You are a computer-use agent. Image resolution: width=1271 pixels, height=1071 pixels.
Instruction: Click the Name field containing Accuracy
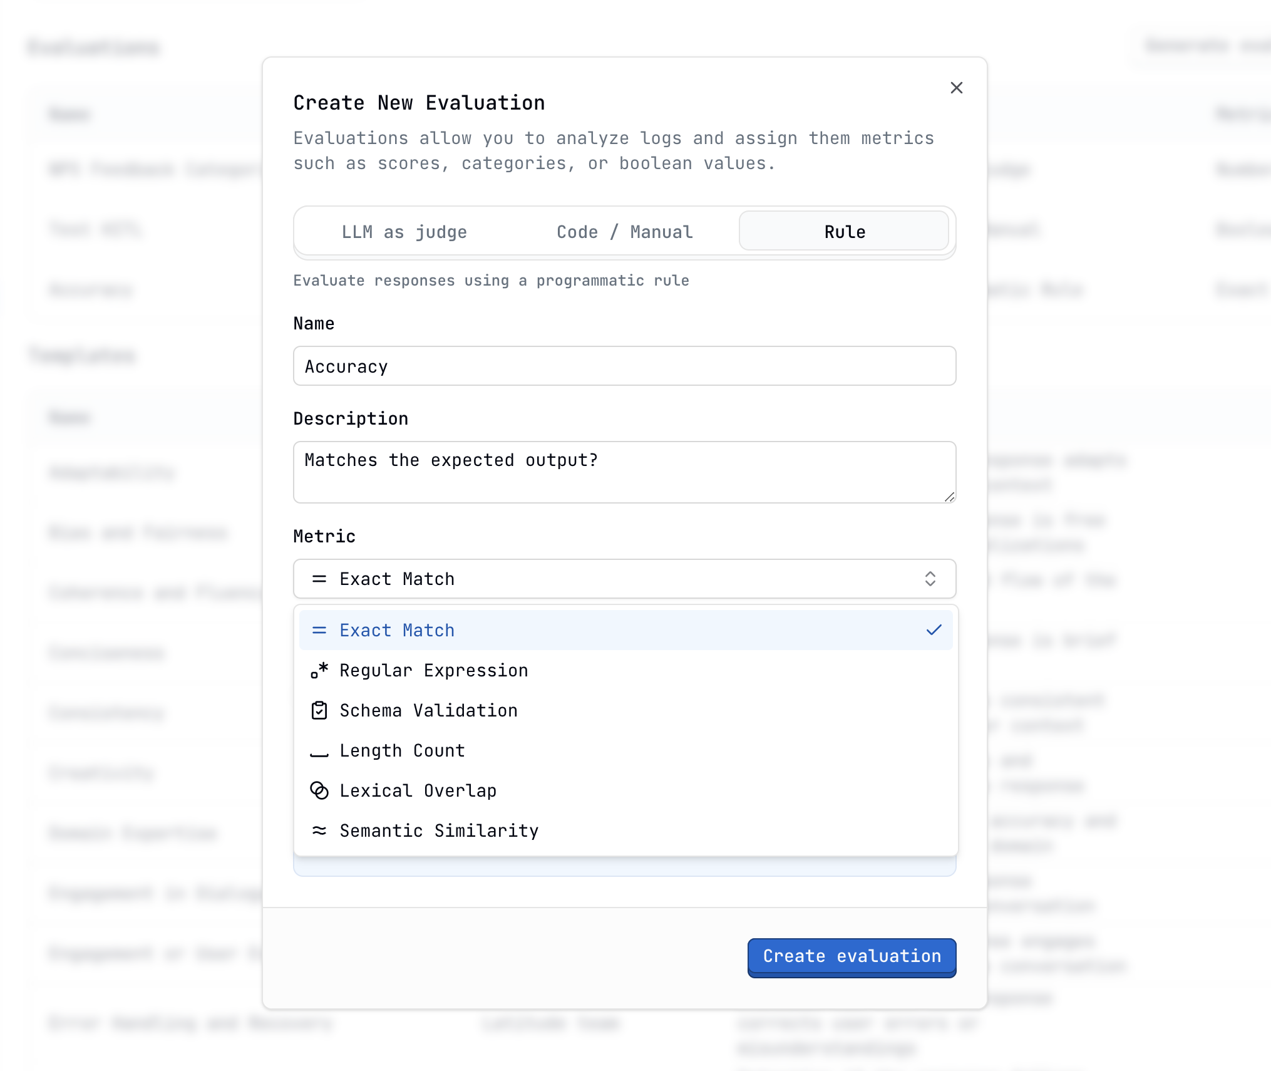coord(624,366)
